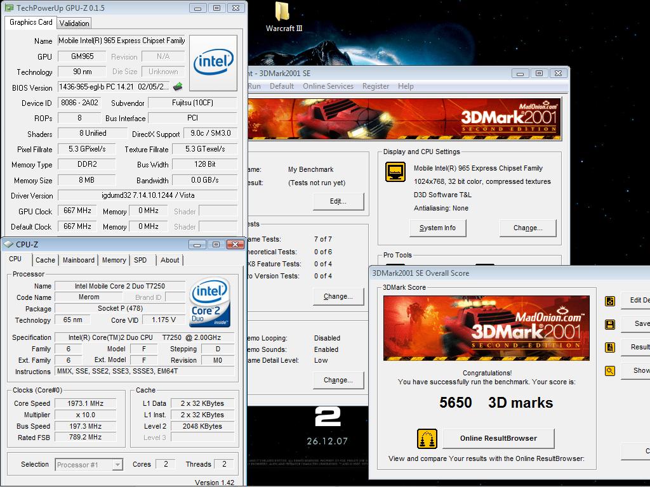Click the Intel Core 2 Duo logo in CPU-Z

click(x=209, y=302)
